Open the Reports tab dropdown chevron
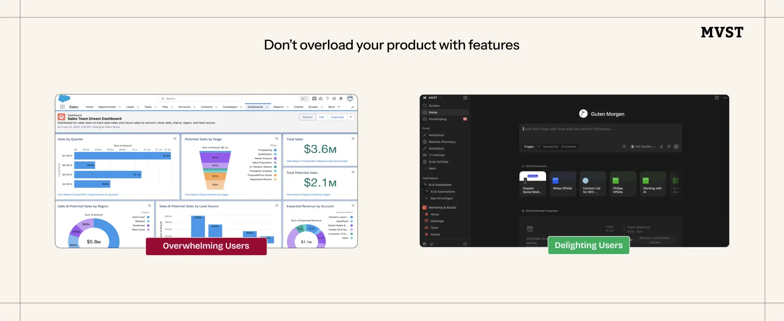784x321 pixels. pyautogui.click(x=287, y=107)
